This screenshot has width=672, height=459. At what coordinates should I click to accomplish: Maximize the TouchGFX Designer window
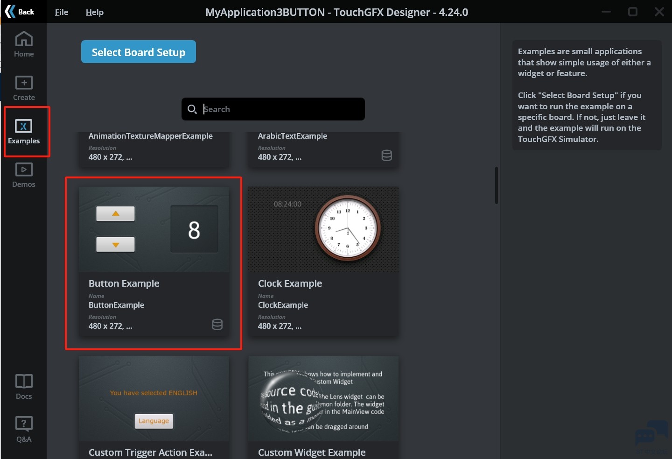[633, 12]
